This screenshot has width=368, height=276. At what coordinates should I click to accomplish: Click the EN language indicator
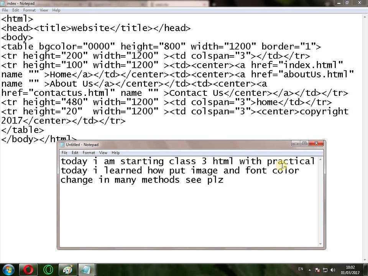301,269
